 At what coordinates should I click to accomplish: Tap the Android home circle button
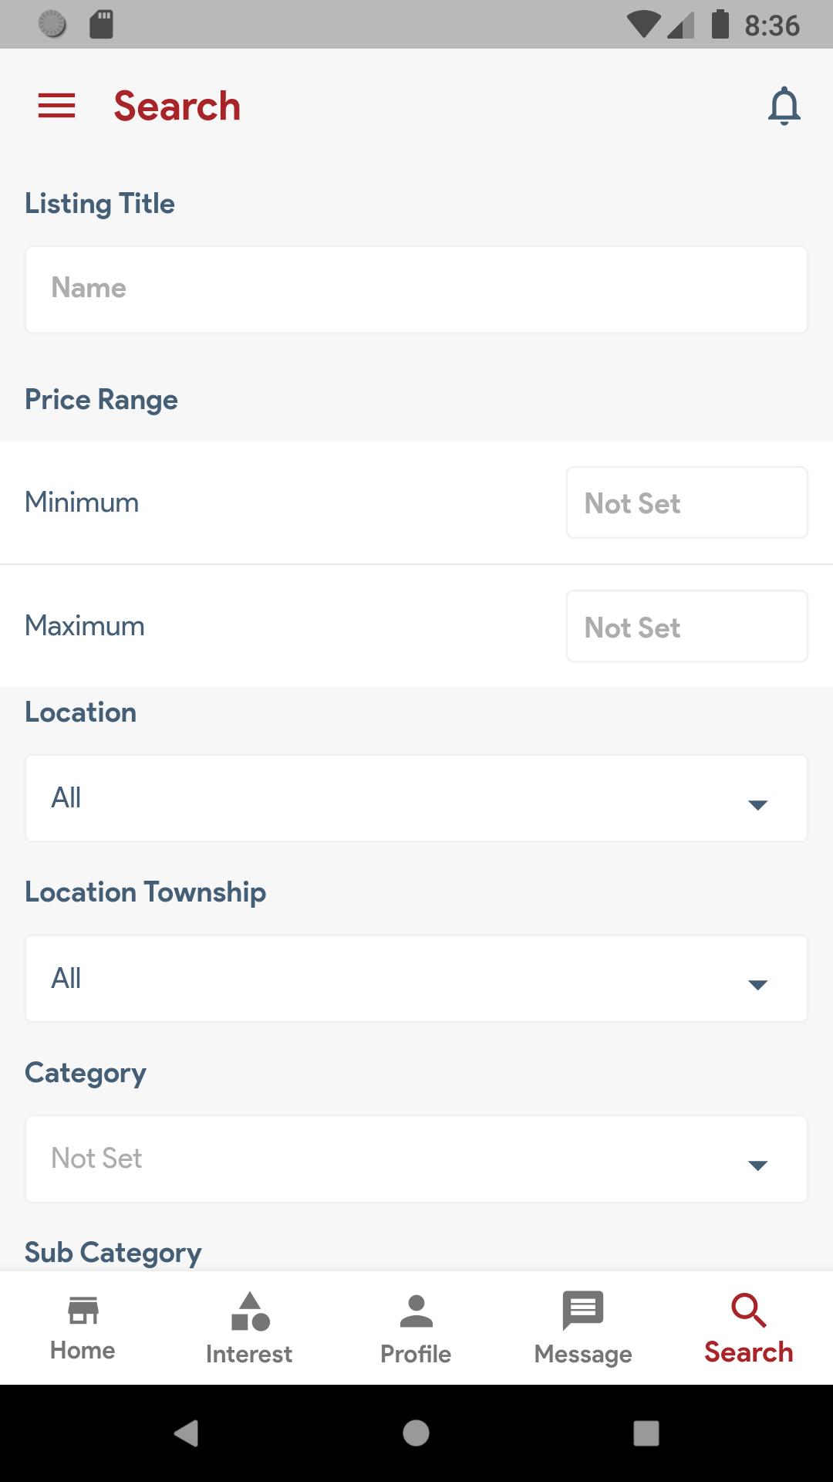(416, 1433)
